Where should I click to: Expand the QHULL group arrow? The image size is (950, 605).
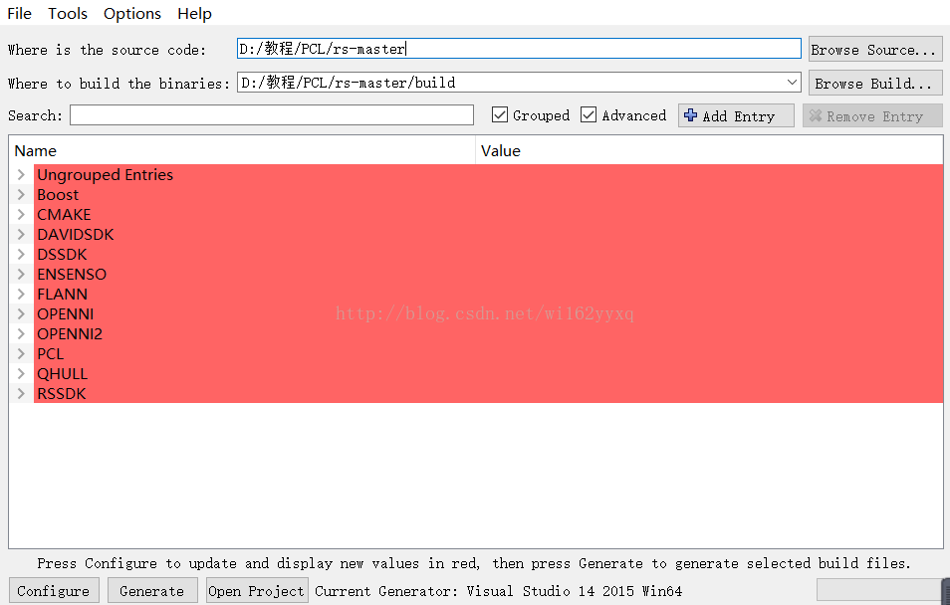pyautogui.click(x=21, y=374)
